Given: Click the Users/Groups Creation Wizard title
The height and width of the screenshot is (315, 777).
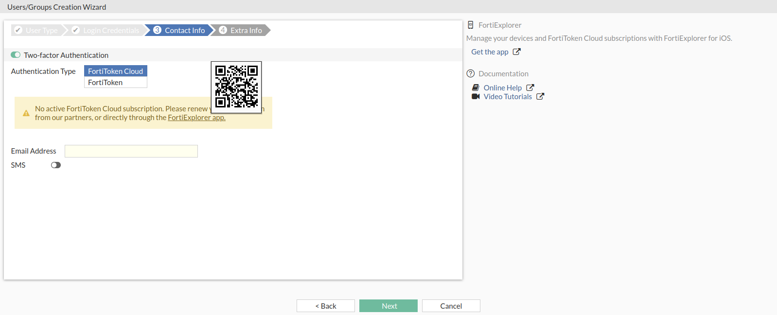Looking at the screenshot, I should click(56, 7).
